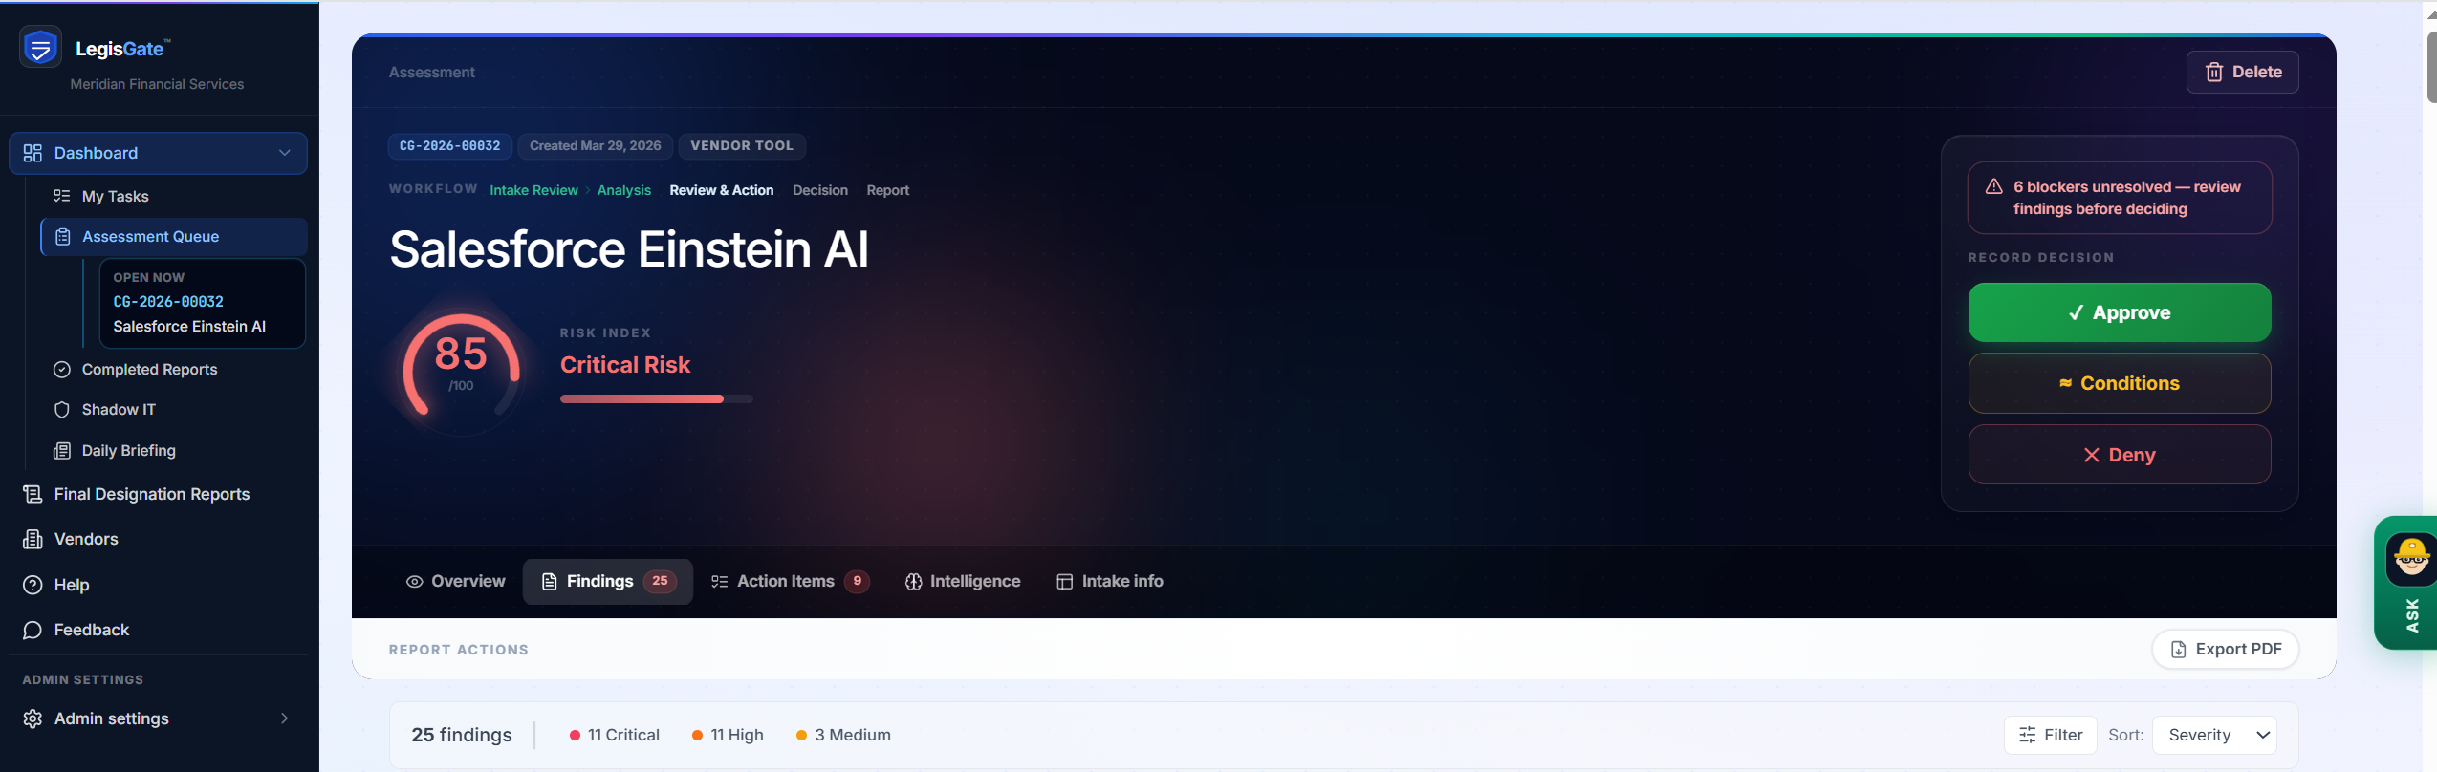Click the Overview eye icon
The image size is (2437, 772).
click(x=415, y=582)
